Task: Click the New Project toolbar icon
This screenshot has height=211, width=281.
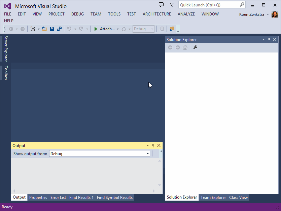Action: 33,29
